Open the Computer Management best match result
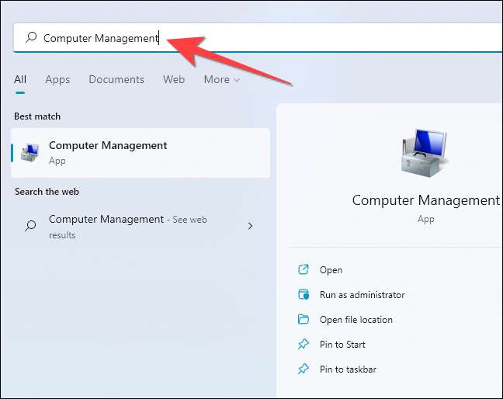Viewport: 503px width, 399px height. pyautogui.click(x=140, y=153)
